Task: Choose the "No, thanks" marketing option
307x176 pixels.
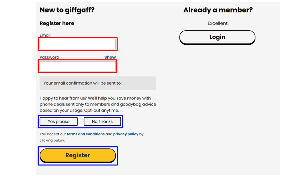Action: (102, 121)
